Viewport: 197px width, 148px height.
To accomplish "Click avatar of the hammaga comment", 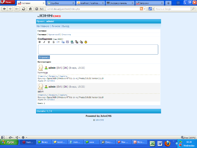I will (41, 68).
